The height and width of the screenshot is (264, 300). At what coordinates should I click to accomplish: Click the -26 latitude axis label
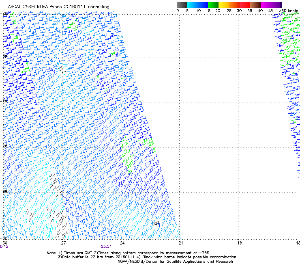click(4, 146)
